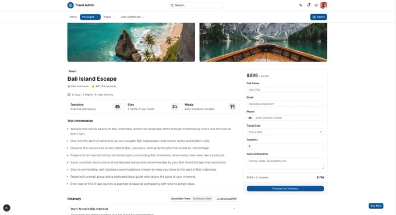Open the language translate icon in header
Screen dimensions: 396x215
(x=301, y=5)
